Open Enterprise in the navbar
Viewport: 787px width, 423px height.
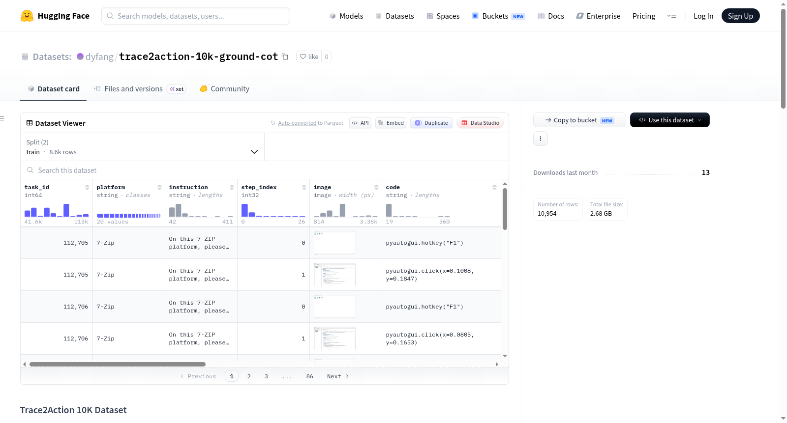(x=598, y=16)
